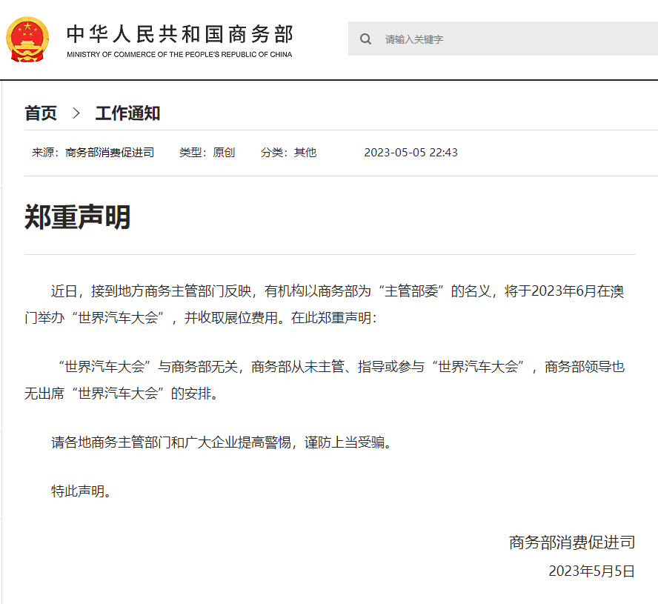Open the 首页 breadcrumb link

(x=41, y=113)
